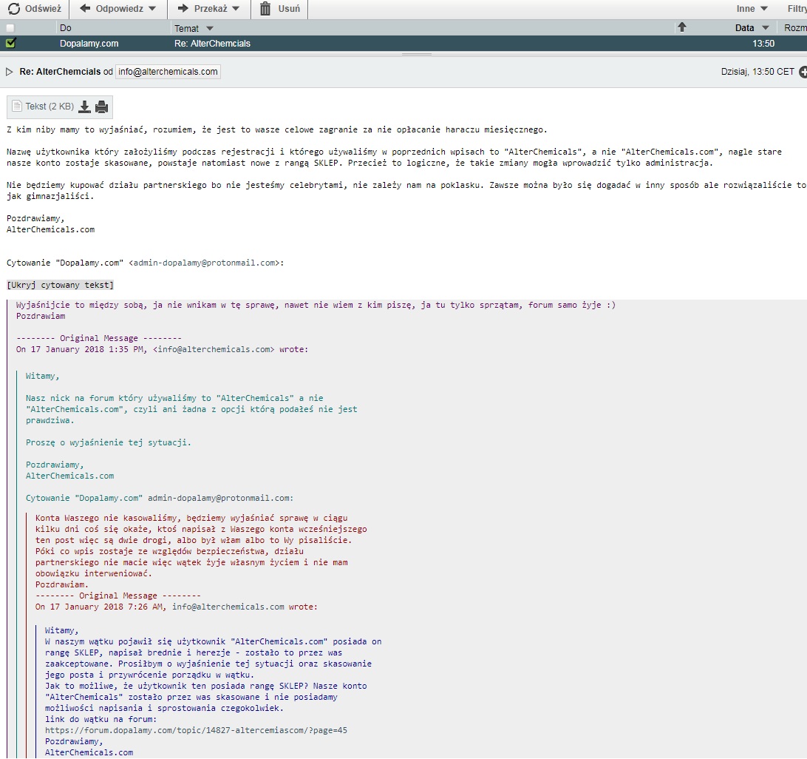This screenshot has height=759, width=807.
Task: Uncheck the Dopalamy.com message checkbox
Action: (x=10, y=44)
